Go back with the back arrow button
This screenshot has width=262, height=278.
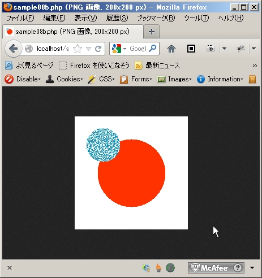tap(13, 49)
